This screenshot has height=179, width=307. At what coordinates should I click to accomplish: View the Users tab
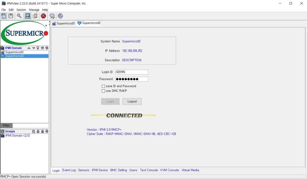133,170
